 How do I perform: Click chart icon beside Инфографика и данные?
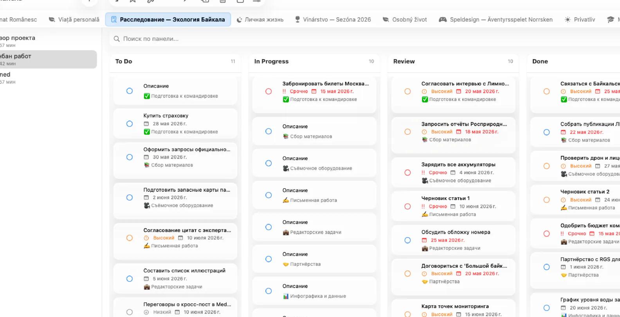tap(286, 296)
